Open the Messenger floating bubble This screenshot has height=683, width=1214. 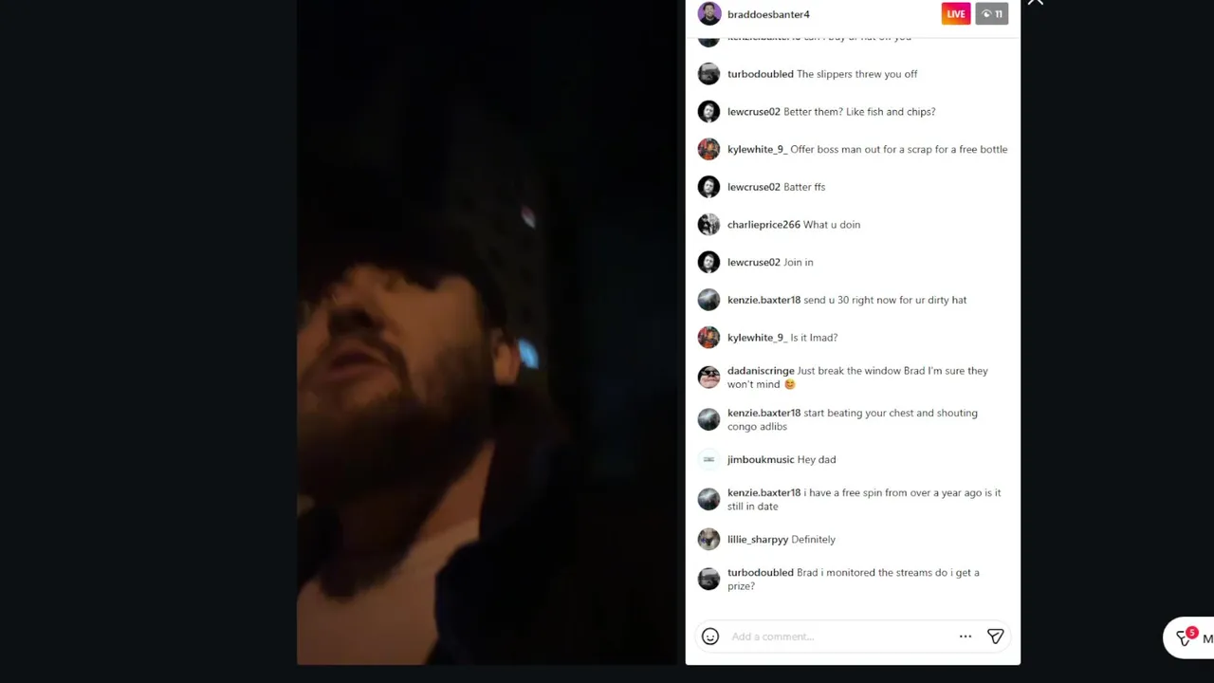point(1189,638)
